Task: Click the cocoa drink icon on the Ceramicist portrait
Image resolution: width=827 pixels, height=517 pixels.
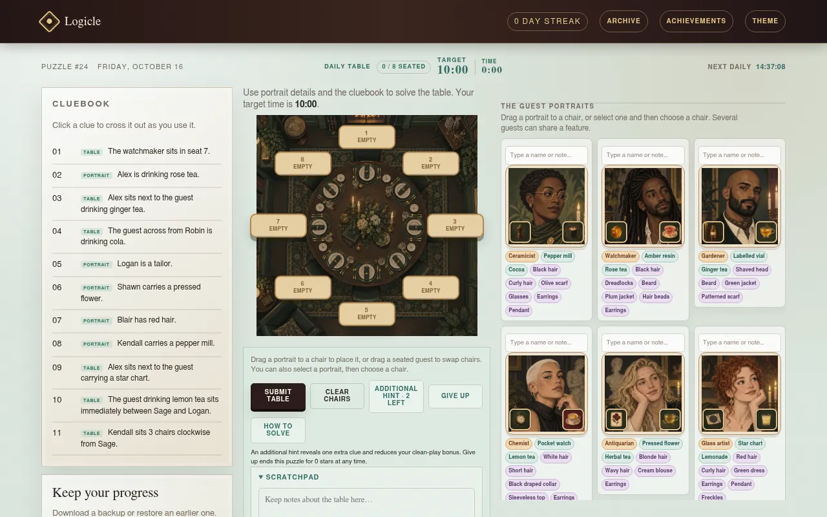Action: coord(573,231)
